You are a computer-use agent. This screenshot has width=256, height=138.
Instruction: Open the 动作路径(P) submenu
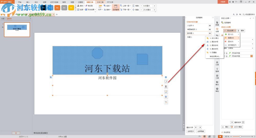(231, 45)
